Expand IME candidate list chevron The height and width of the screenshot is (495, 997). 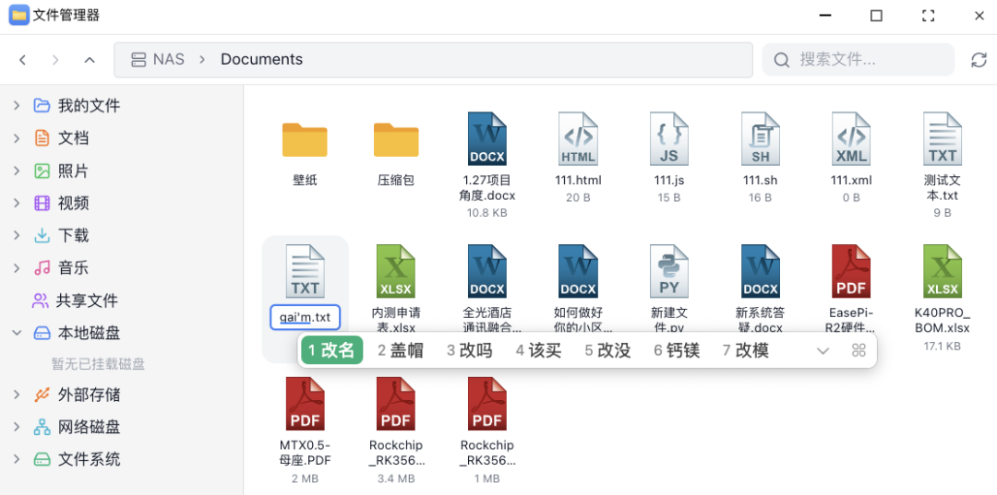pos(823,350)
